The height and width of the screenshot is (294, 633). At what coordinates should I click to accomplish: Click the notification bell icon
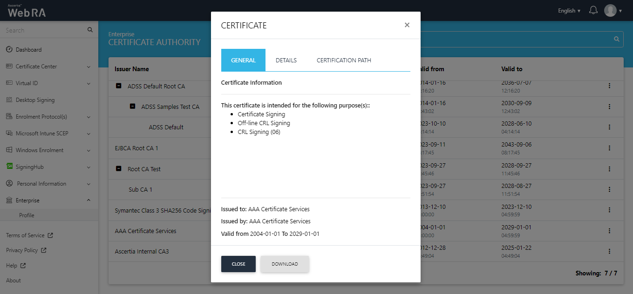[593, 10]
